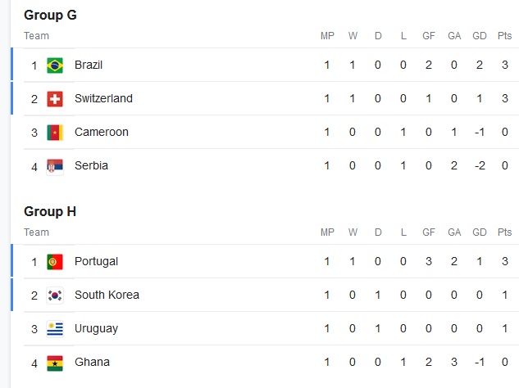Open the Portugal team page
The image size is (519, 388).
pyautogui.click(x=96, y=261)
